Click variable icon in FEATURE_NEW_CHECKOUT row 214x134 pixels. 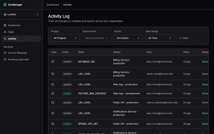[x=53, y=94]
